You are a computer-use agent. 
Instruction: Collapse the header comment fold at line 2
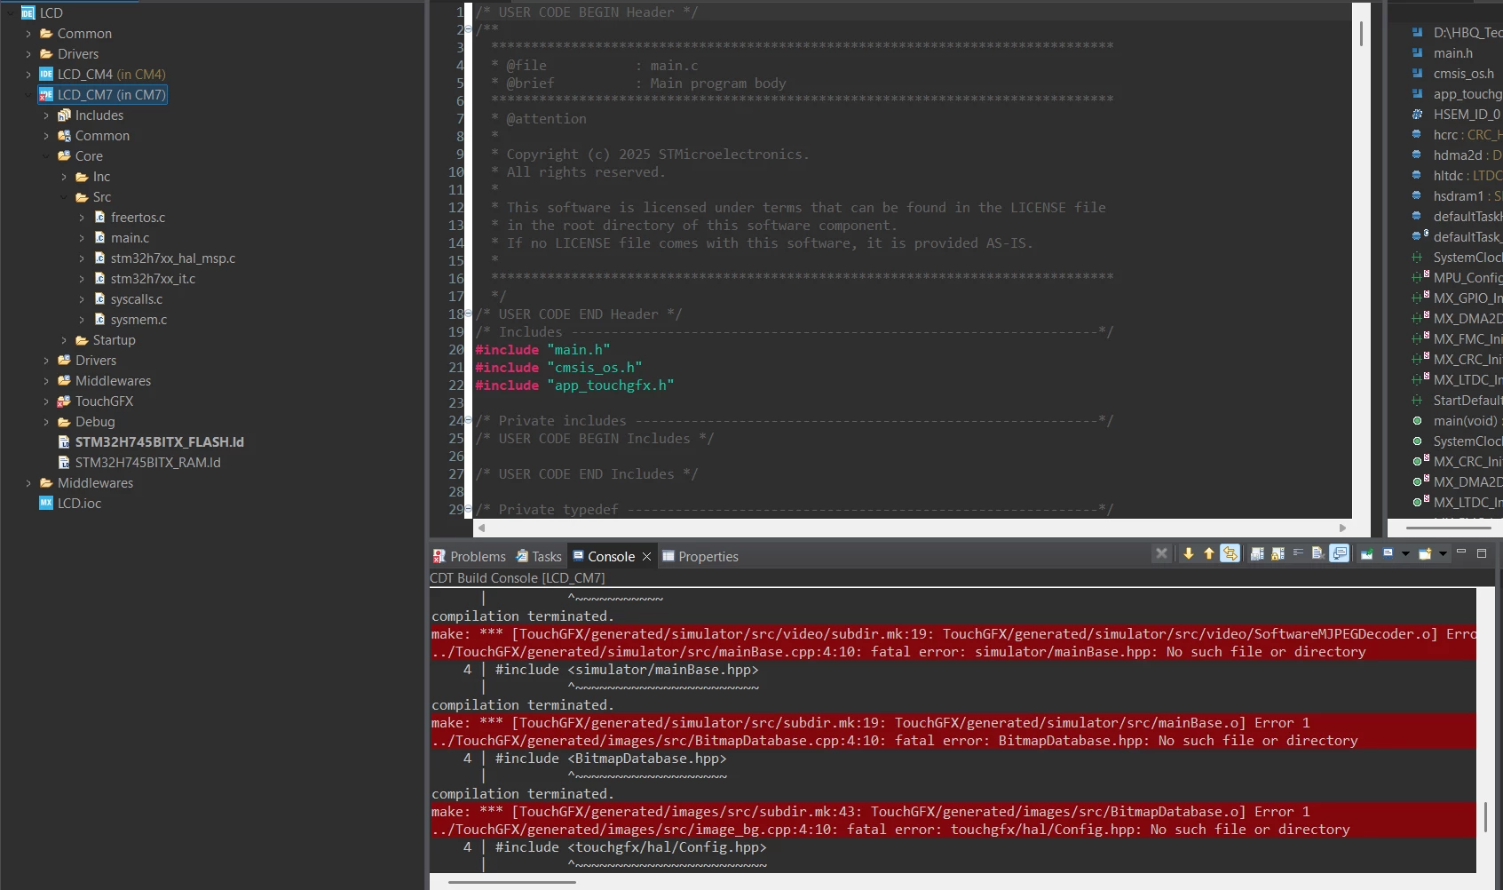(x=469, y=30)
